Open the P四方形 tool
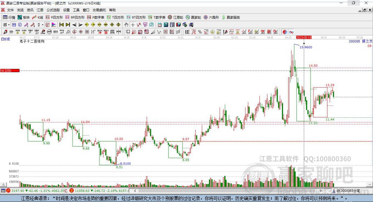This screenshot has height=202, width=373. pyautogui.click(x=54, y=18)
